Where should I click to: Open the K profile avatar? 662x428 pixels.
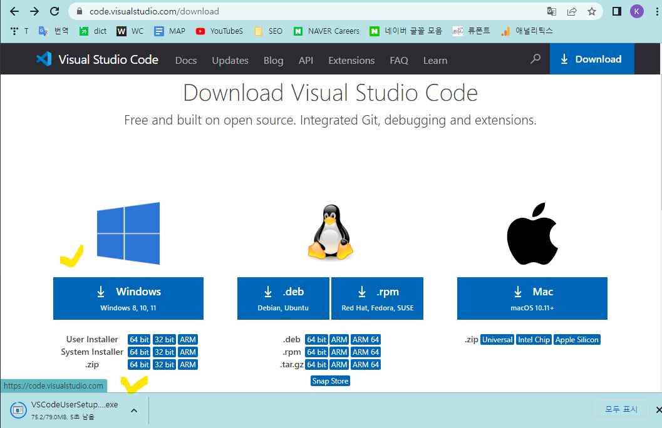pyautogui.click(x=637, y=11)
